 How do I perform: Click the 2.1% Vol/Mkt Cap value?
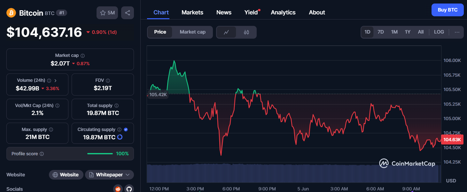coord(37,113)
